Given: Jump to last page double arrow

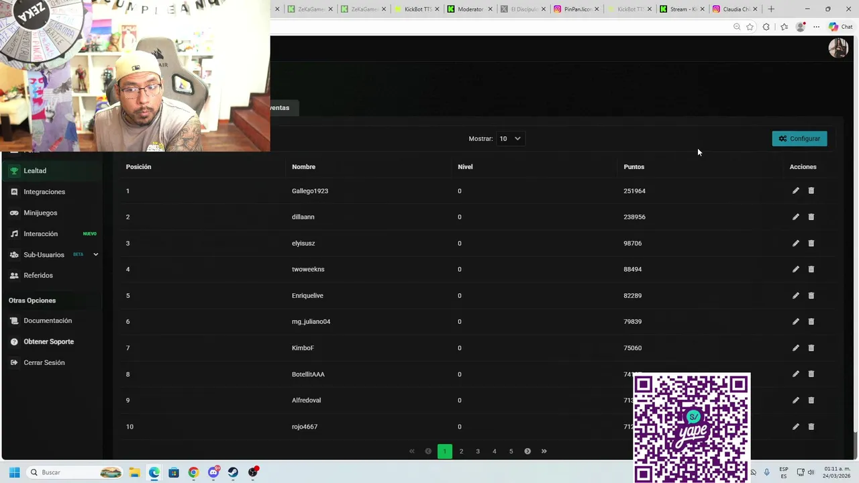Looking at the screenshot, I should [x=544, y=451].
